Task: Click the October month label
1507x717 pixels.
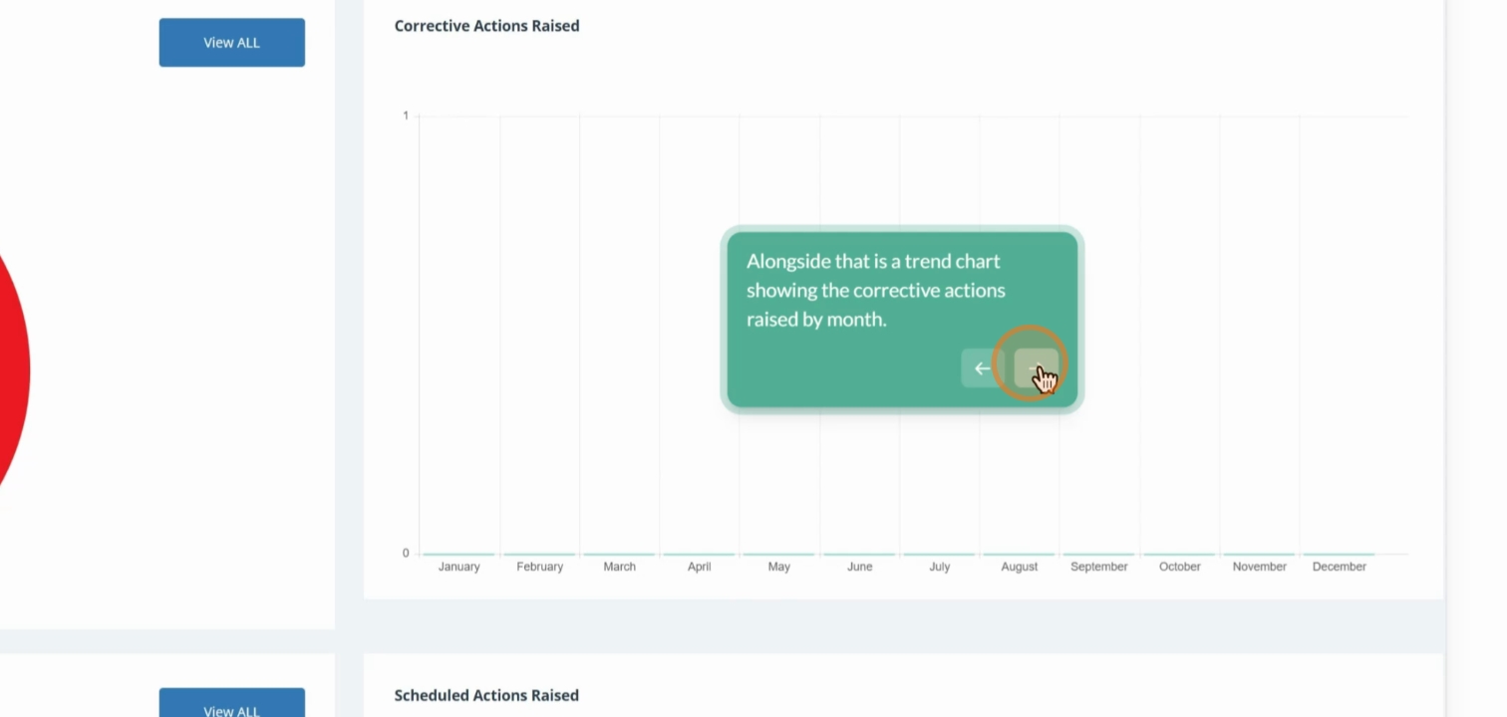Action: (1179, 567)
